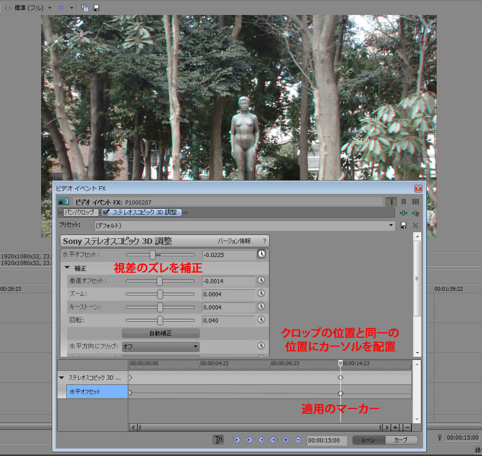This screenshot has height=456, width=482.
Task: Jump to the first keyframe button
Action: pyautogui.click(x=237, y=440)
